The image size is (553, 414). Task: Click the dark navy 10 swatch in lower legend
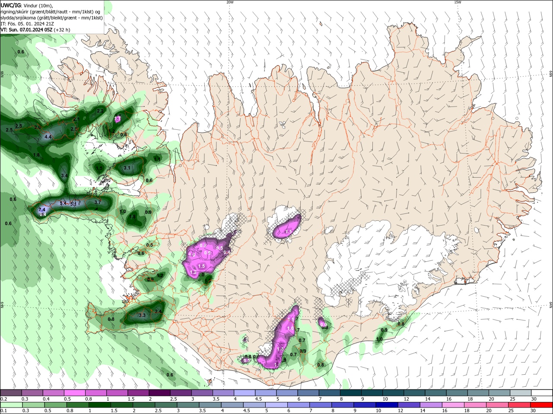(x=386, y=405)
